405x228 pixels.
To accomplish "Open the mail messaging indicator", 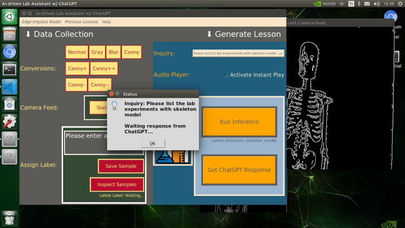I will tap(367, 4).
